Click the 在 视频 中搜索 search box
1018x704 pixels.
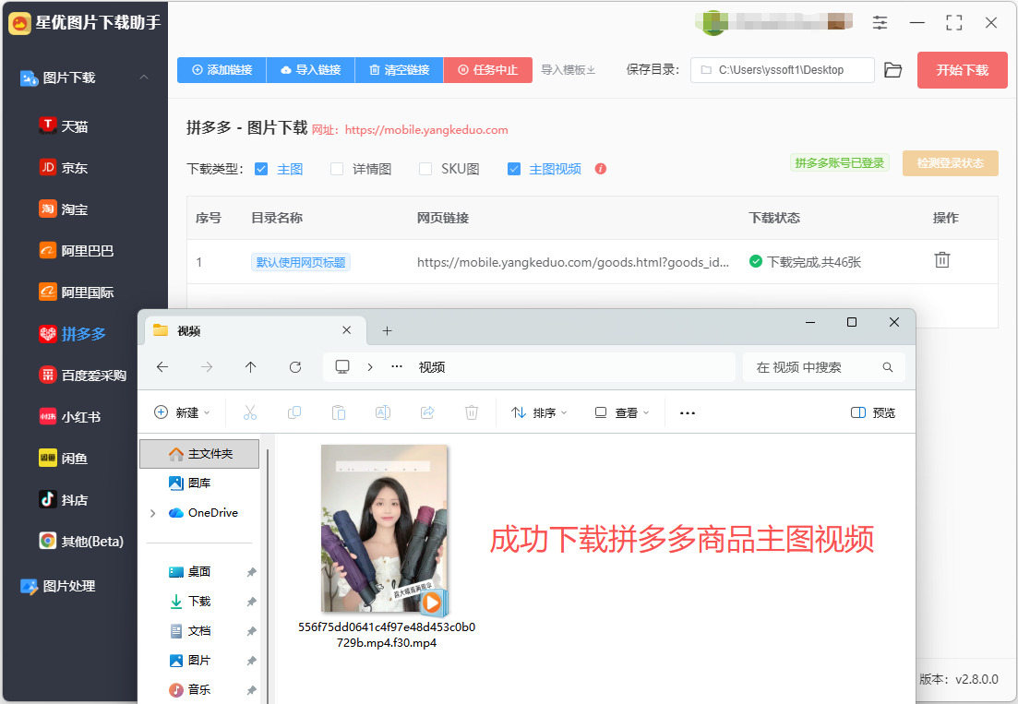[823, 367]
